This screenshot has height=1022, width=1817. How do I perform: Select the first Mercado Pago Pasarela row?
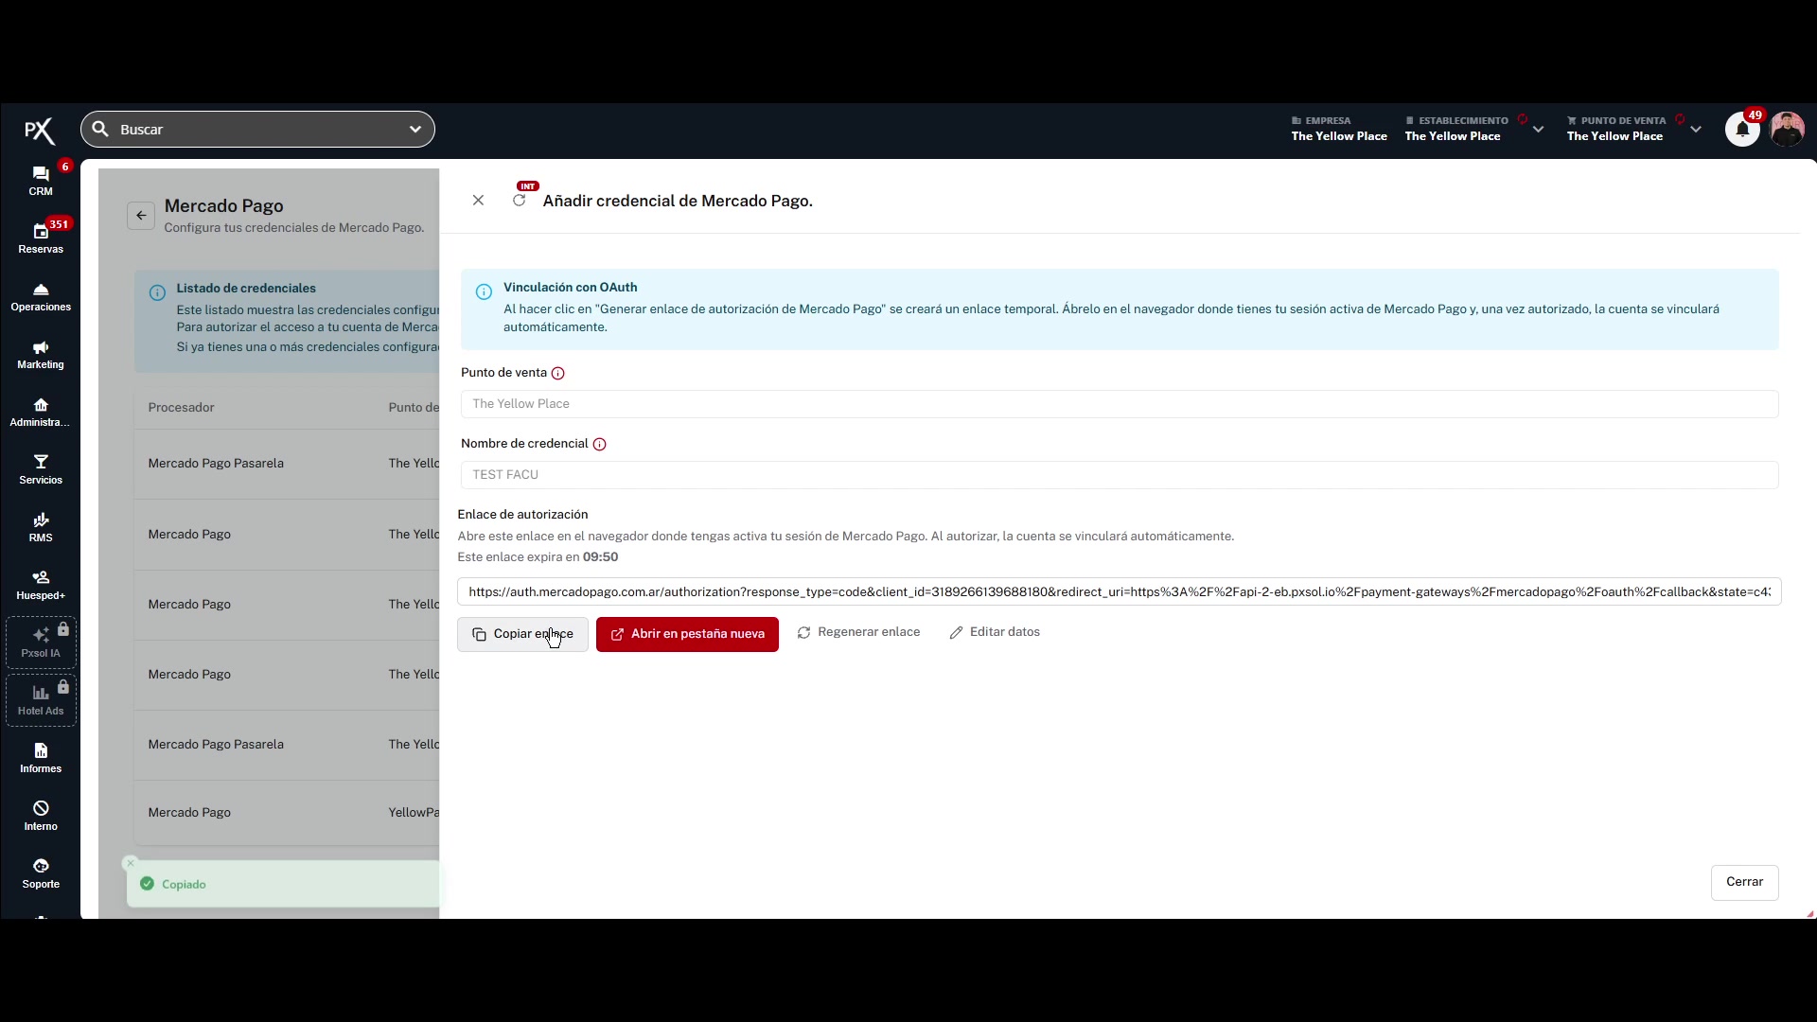(287, 464)
